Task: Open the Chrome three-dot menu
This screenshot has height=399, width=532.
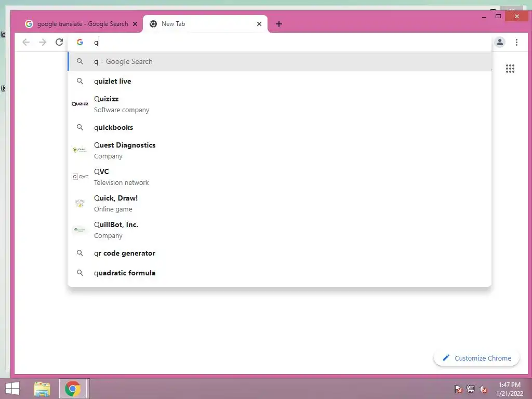Action: [516, 42]
